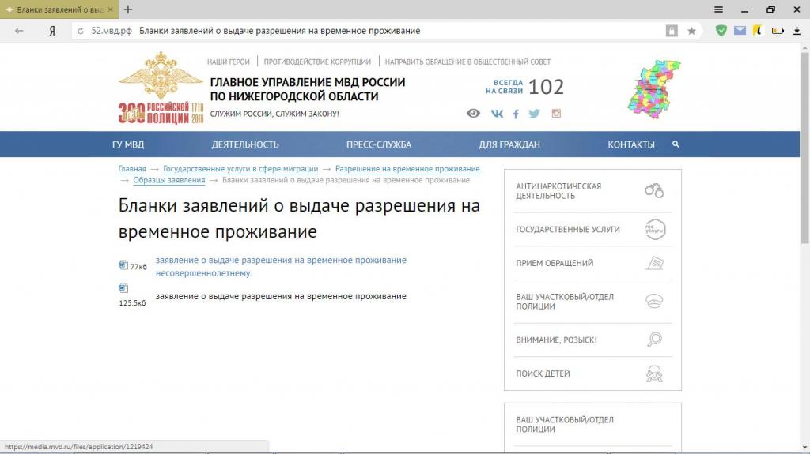This screenshot has height=454, width=810.
Task: Toggle visually impaired version eye icon
Action: point(473,114)
